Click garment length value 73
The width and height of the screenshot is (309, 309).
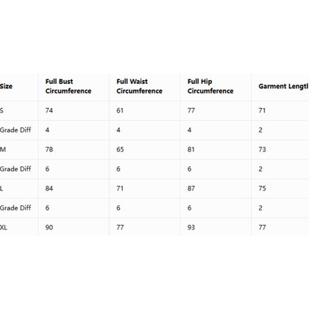tap(262, 149)
